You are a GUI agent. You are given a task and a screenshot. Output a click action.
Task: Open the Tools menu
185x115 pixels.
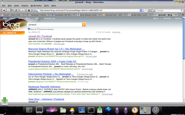coord(46,5)
